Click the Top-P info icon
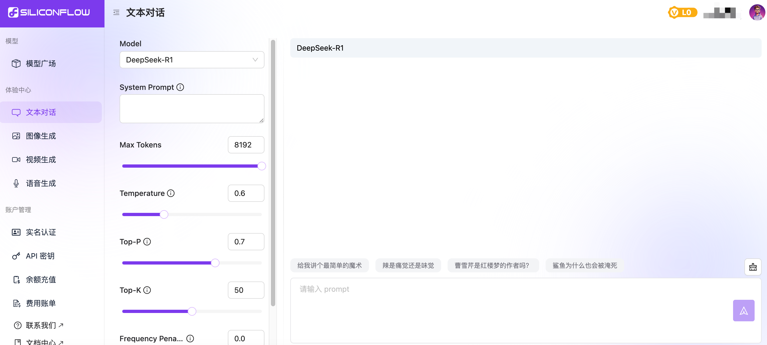 pyautogui.click(x=147, y=241)
